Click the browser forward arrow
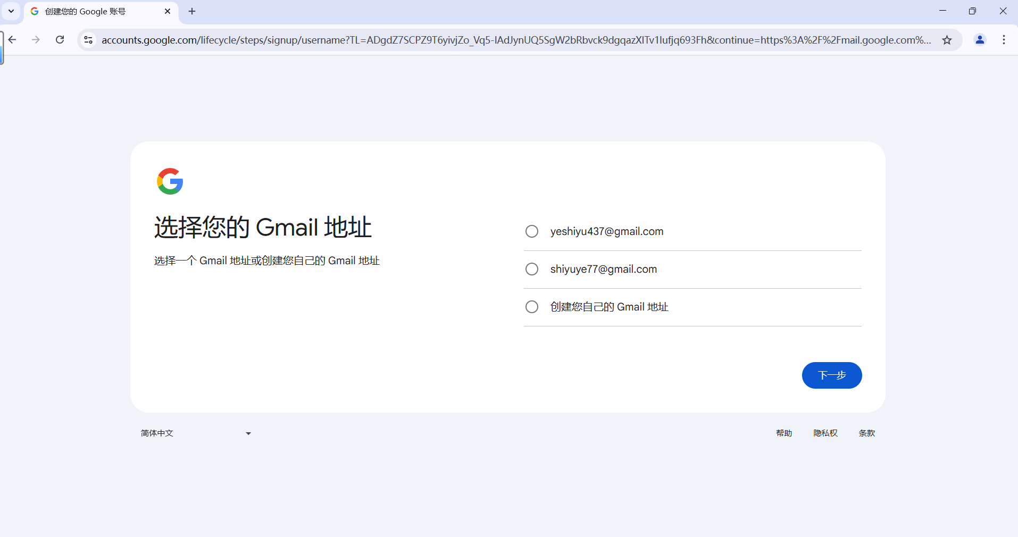 pyautogui.click(x=36, y=40)
